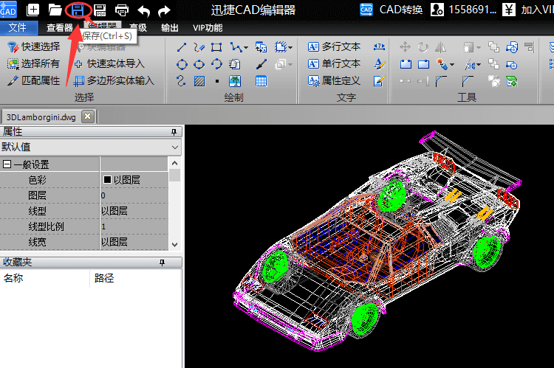Click the CAD转换 convert button
The width and height of the screenshot is (554, 368).
point(391,10)
